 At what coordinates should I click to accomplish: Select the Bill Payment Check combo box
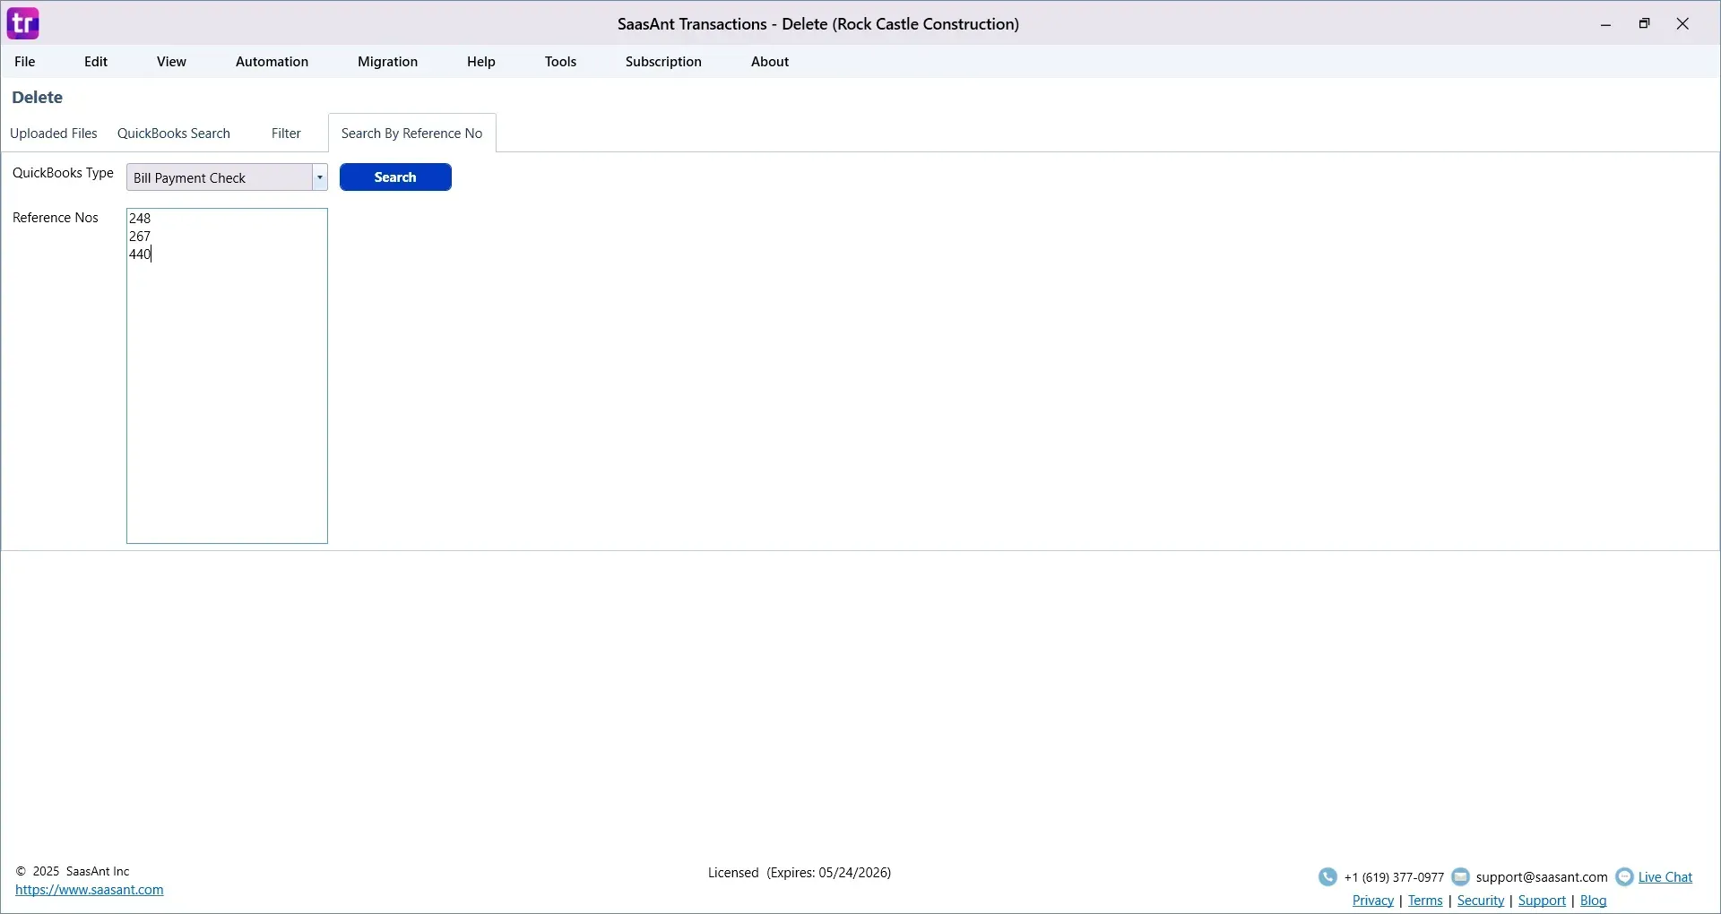pos(228,177)
